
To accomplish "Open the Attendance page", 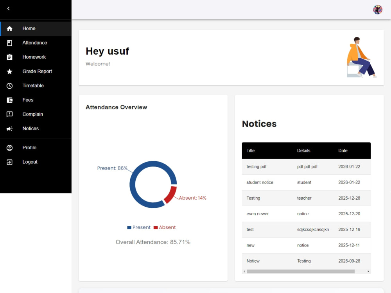I will tap(36, 43).
